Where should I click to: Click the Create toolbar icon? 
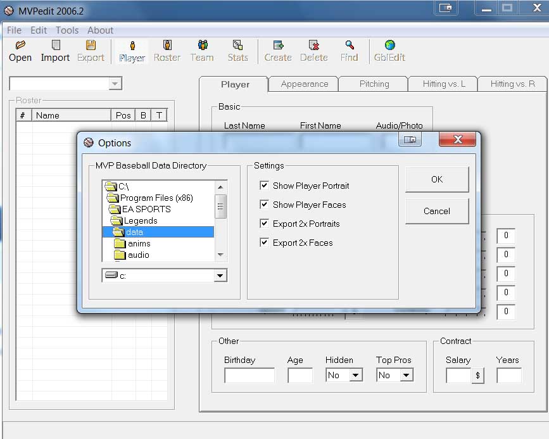(279, 45)
